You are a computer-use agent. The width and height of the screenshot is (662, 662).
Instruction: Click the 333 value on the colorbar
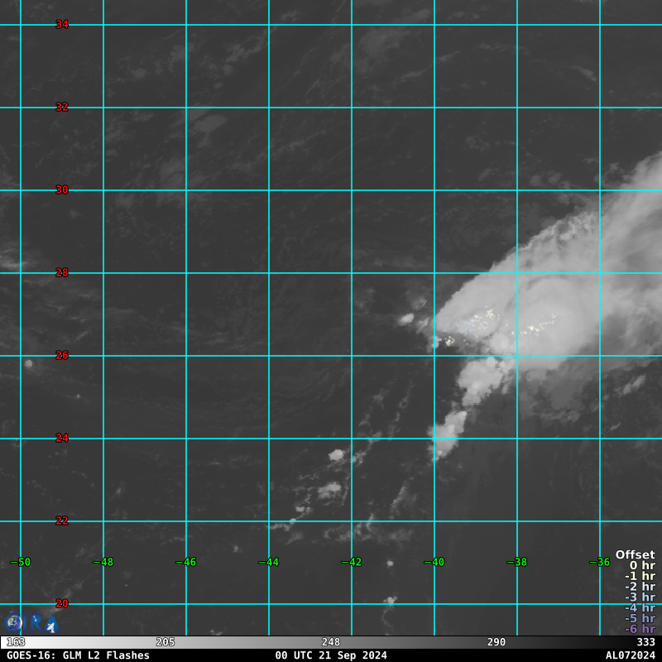click(645, 642)
